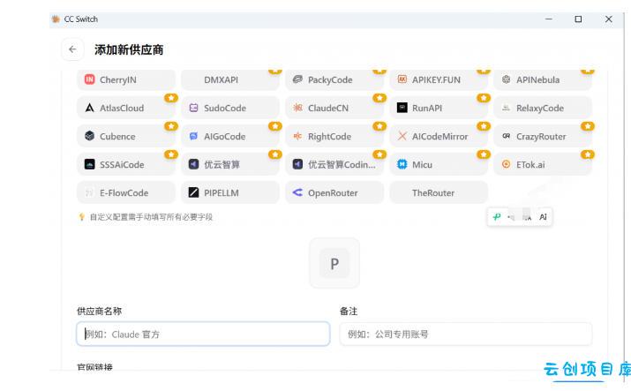This screenshot has height=391, width=631.
Task: Select the SSSAiCode provider preset
Action: 126,164
